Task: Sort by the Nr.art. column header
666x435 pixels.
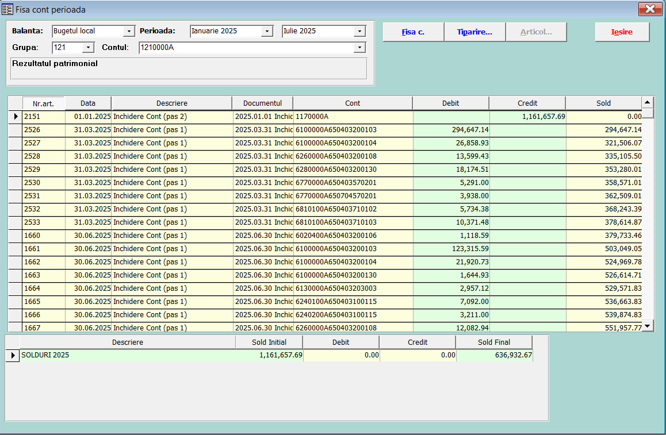Action: pyautogui.click(x=43, y=103)
